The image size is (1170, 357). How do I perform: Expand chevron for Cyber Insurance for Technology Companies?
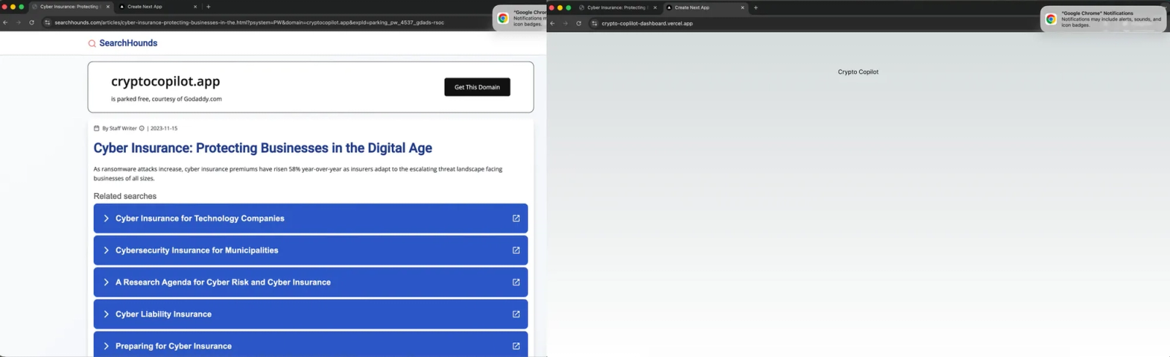pyautogui.click(x=106, y=218)
